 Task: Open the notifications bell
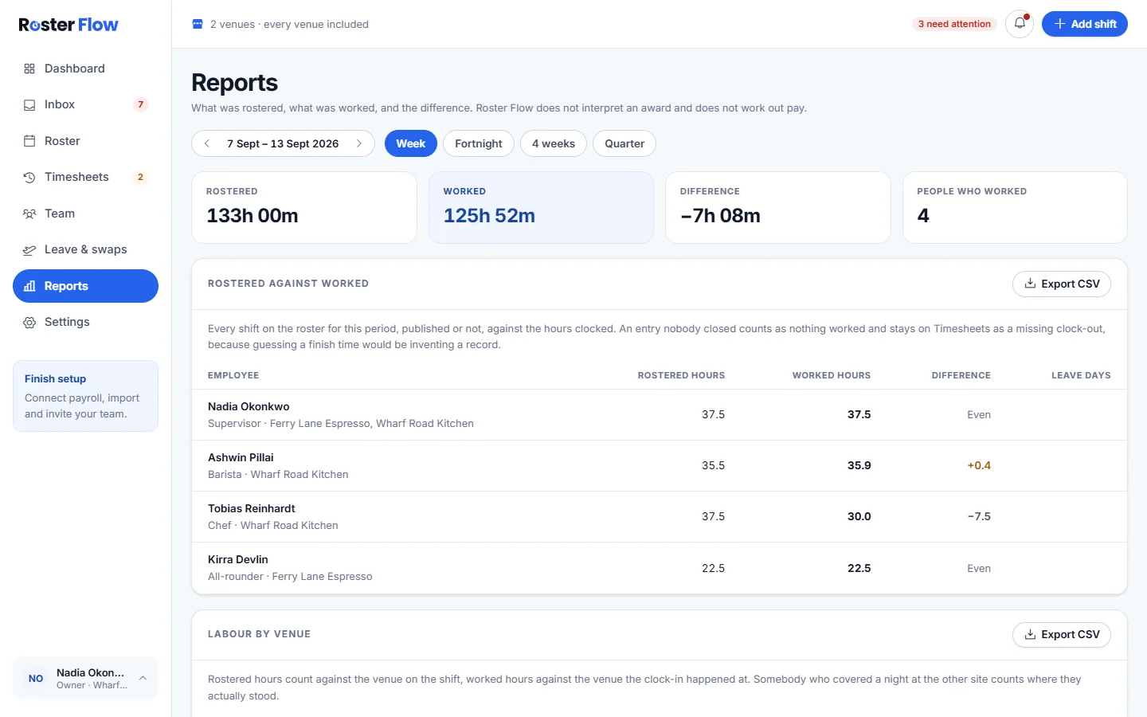tap(1020, 24)
